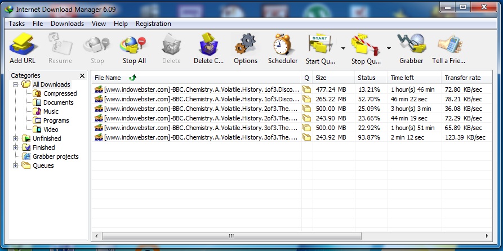This screenshot has width=503, height=251.
Task: Sort list by Transfer rate column header
Action: click(462, 78)
